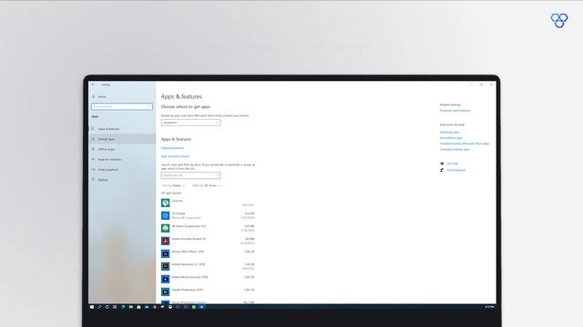Viewport: 583px width, 327px height.
Task: Select the Adobe Acrobat Reader DC entry name
Action: pos(189,239)
